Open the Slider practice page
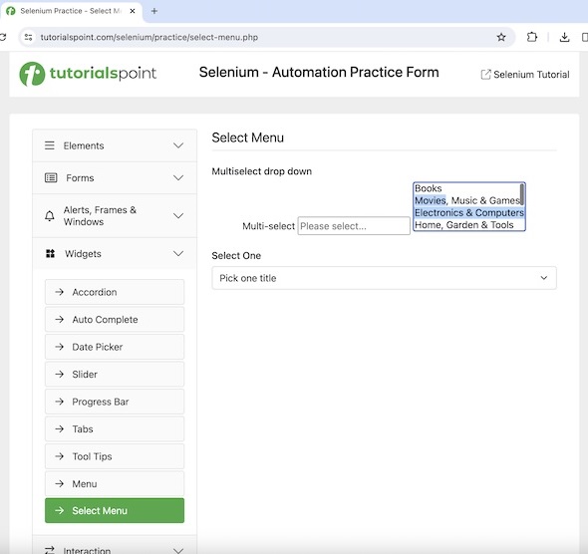The width and height of the screenshot is (588, 554). point(115,374)
